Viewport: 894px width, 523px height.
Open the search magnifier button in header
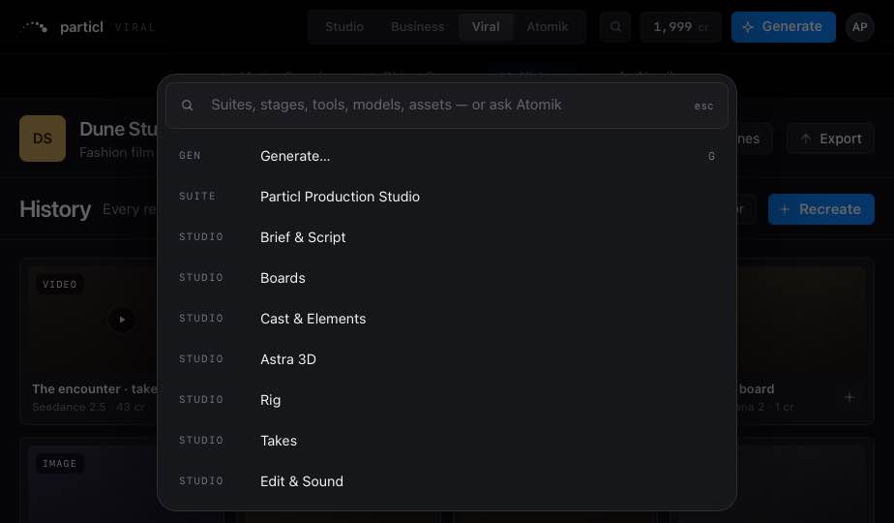point(615,27)
